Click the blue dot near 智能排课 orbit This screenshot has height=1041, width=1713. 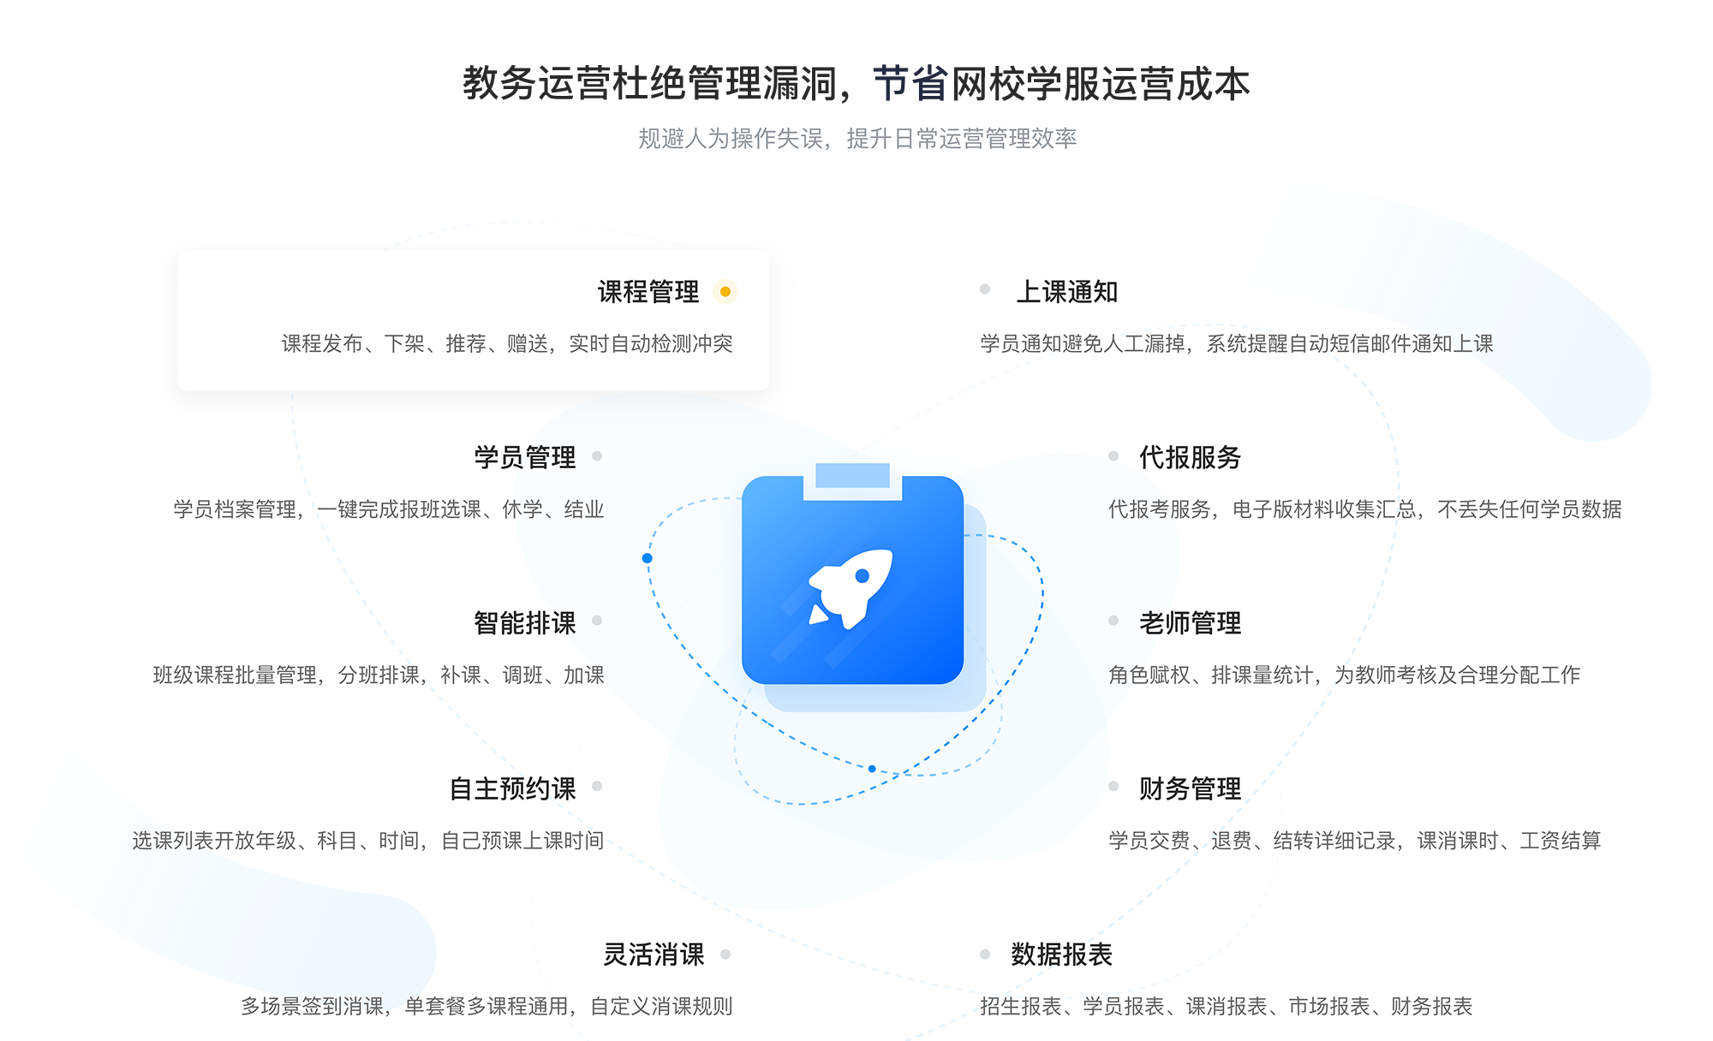[648, 556]
